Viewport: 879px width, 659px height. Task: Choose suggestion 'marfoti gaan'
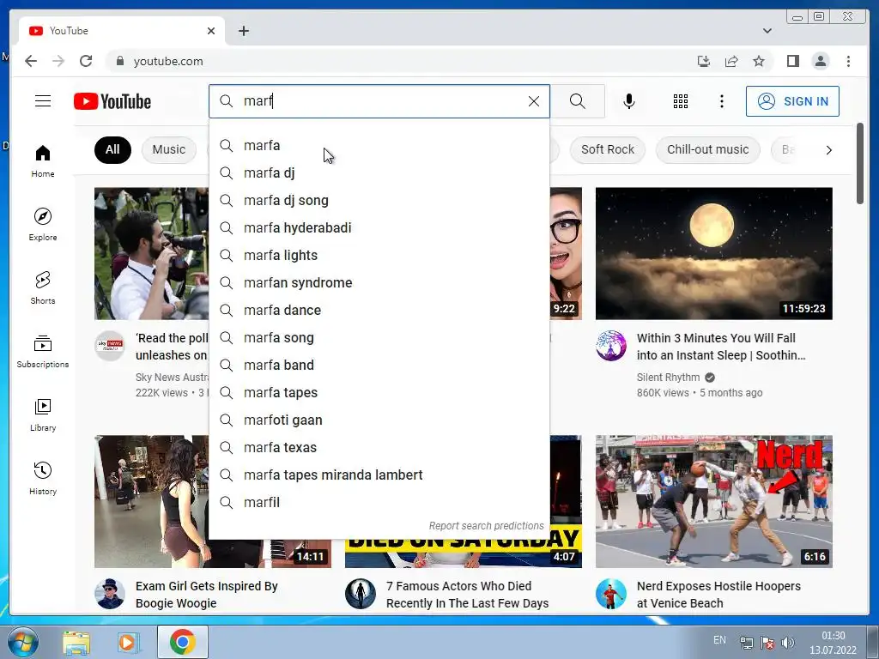(x=379, y=420)
